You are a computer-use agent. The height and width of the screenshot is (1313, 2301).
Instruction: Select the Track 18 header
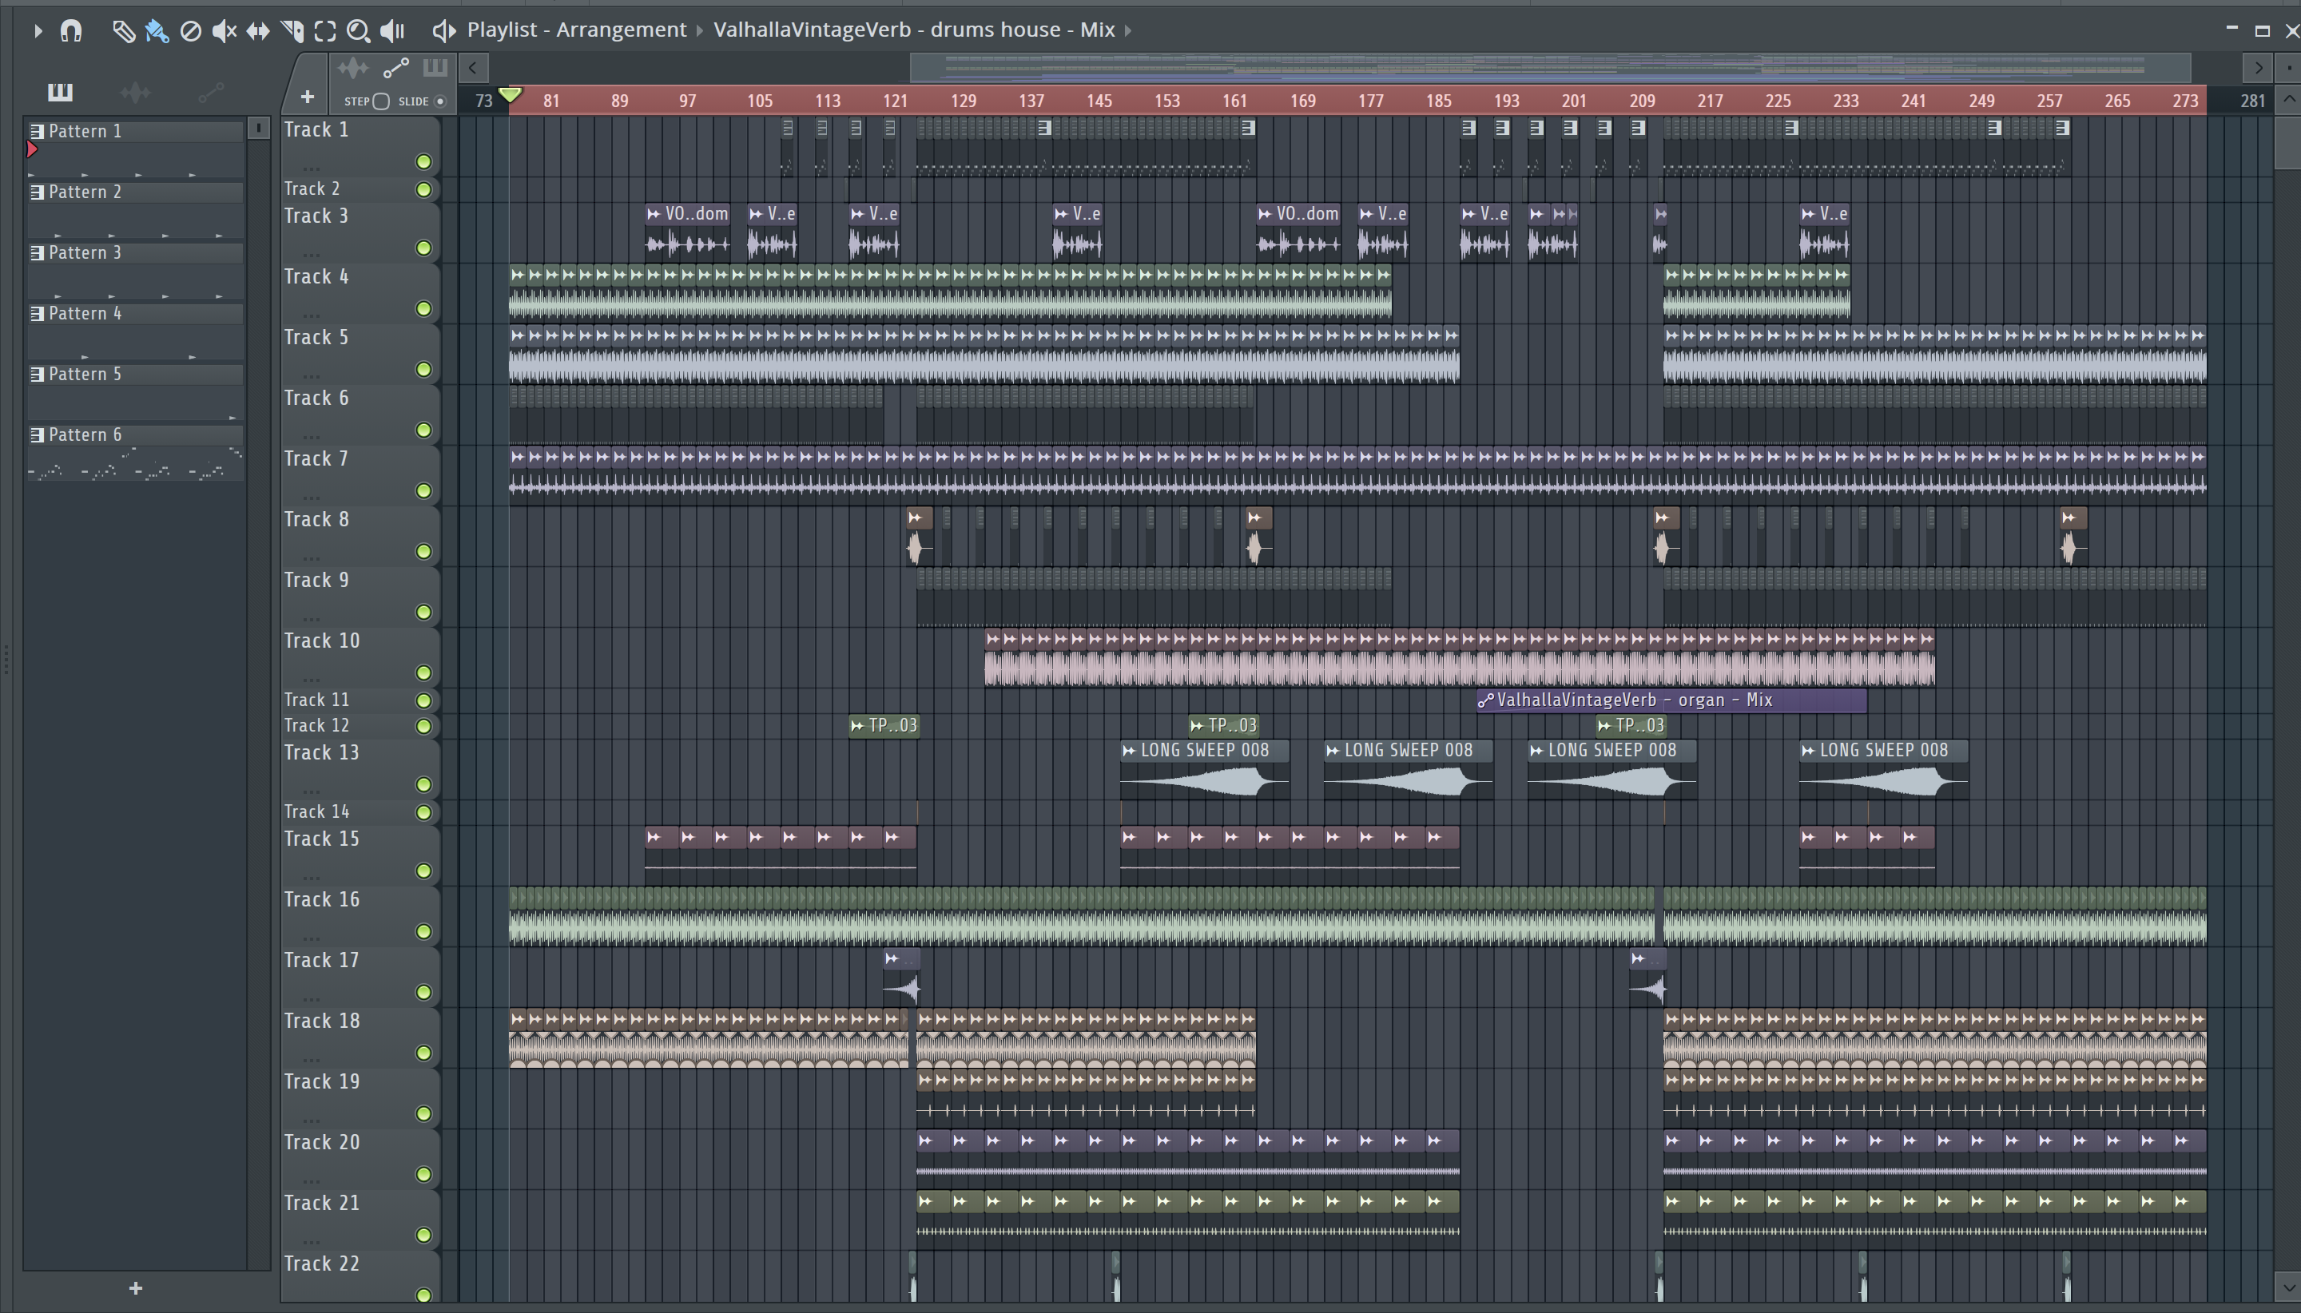360,1037
